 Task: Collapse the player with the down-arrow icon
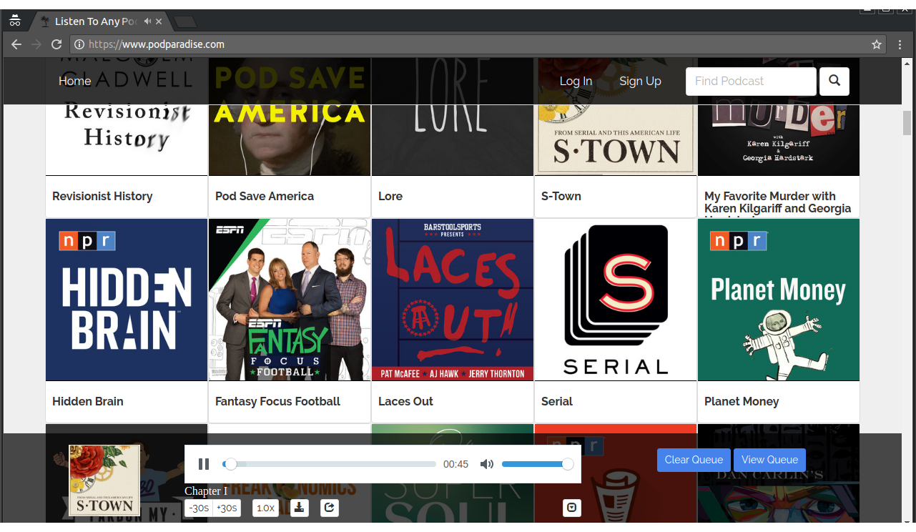(572, 508)
